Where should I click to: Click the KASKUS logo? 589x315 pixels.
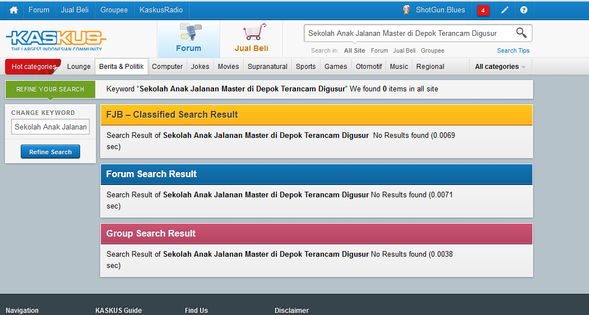point(56,40)
